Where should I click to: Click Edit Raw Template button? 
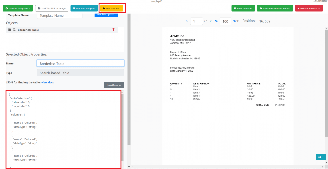point(84,8)
